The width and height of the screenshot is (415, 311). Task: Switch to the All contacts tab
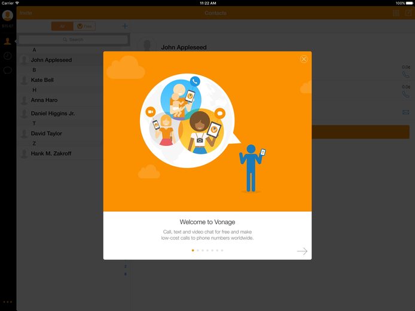pyautogui.click(x=62, y=26)
